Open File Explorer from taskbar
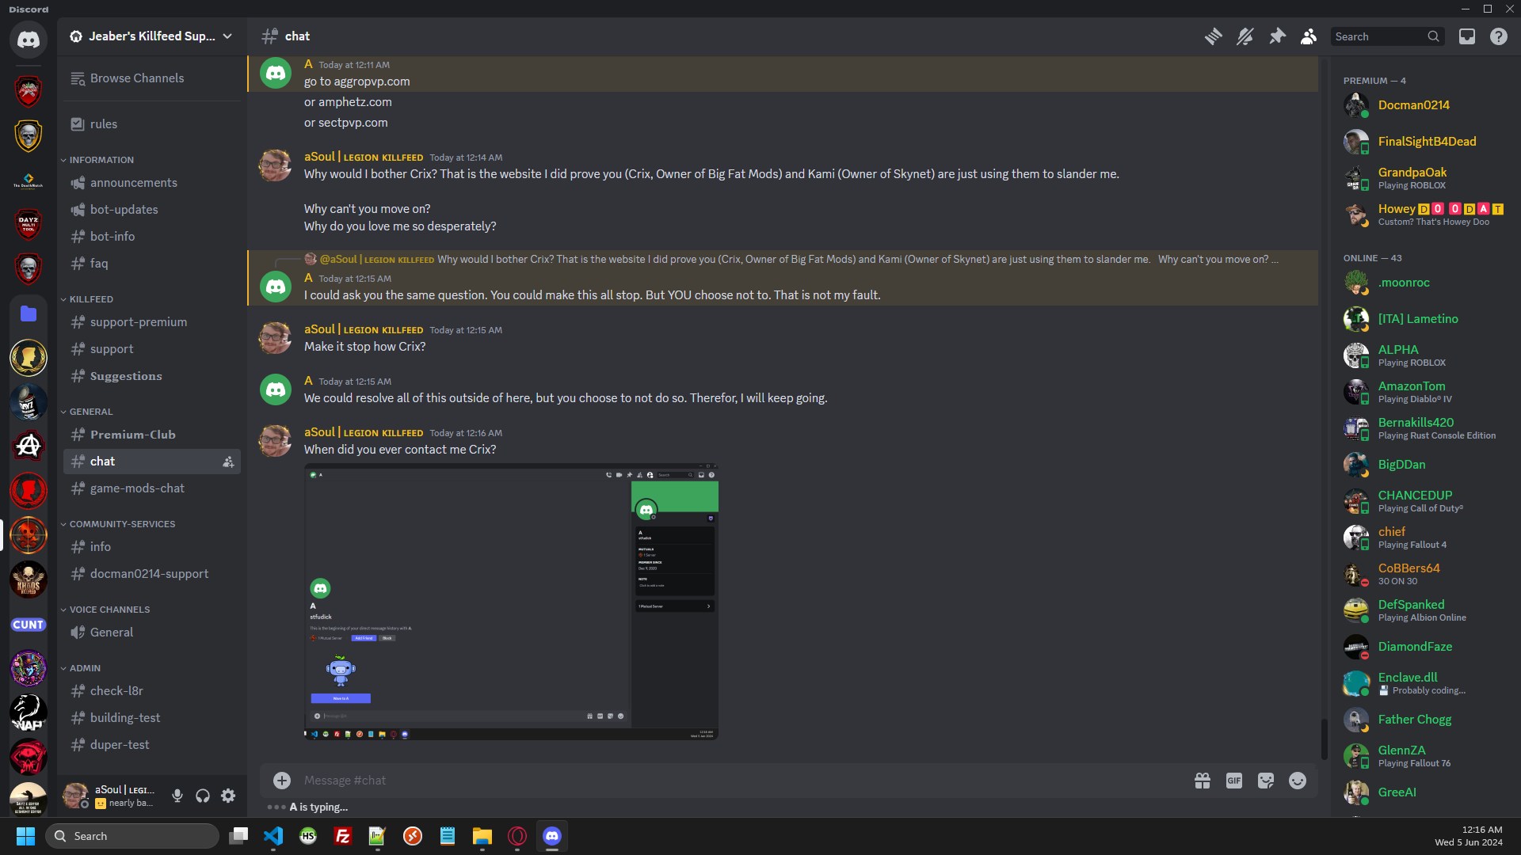1521x855 pixels. pyautogui.click(x=482, y=836)
